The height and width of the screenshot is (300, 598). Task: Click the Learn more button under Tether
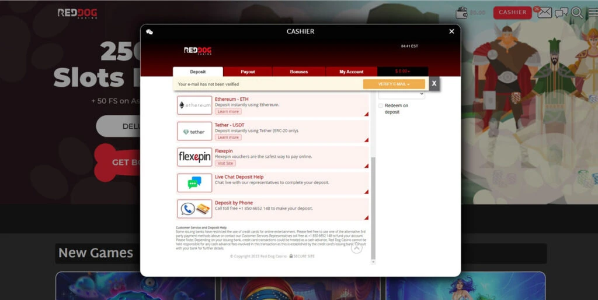[x=228, y=137]
